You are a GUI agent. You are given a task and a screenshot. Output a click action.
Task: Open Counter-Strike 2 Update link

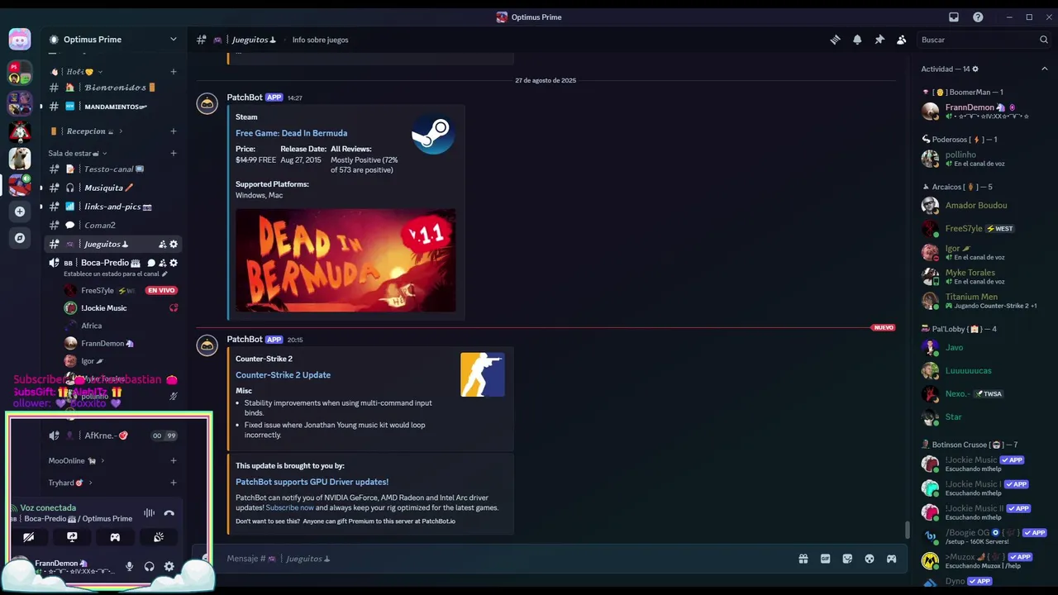pyautogui.click(x=283, y=375)
